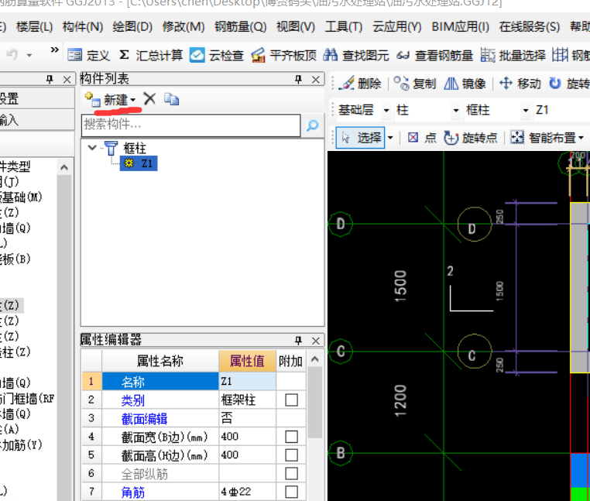This screenshot has height=501, width=590.
Task: Open the 框柱 subtype dropdown
Action: click(x=525, y=110)
